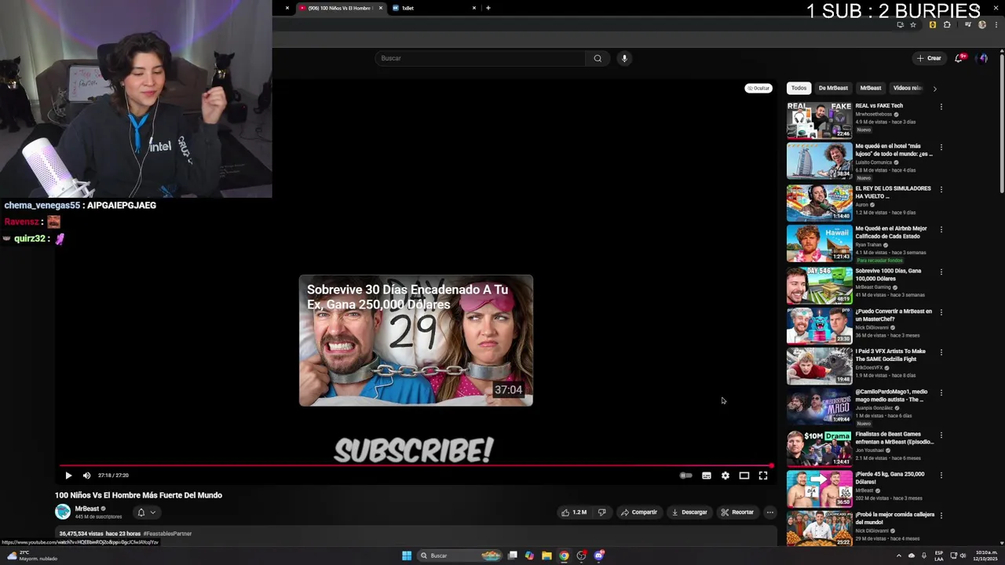Click the red video progress bar
This screenshot has width=1005, height=565.
pyautogui.click(x=415, y=466)
